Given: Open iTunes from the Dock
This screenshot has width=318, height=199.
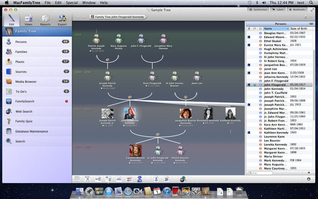Looking at the screenshot, I should [167, 191].
